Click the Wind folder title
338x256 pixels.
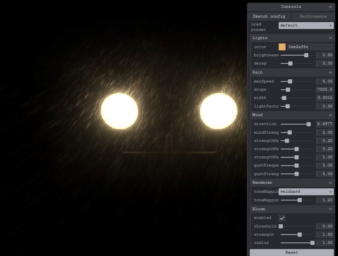258,115
